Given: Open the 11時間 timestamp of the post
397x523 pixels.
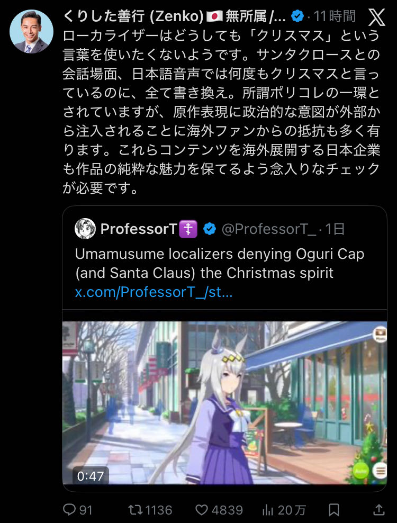Looking at the screenshot, I should pos(335,16).
